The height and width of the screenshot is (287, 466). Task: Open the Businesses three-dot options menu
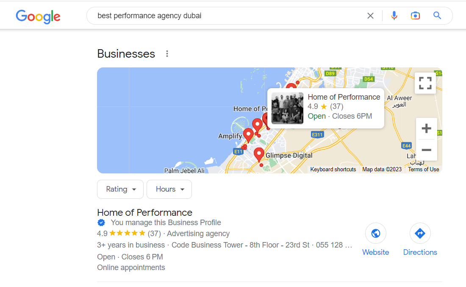167,54
